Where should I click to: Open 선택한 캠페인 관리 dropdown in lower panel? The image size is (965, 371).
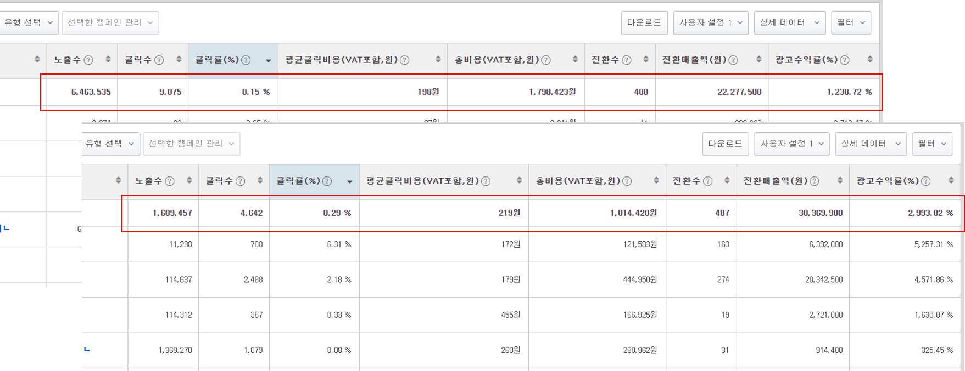[x=192, y=144]
